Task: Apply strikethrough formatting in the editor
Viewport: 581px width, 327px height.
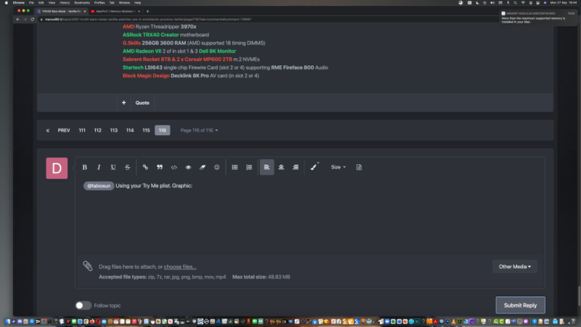Action: pyautogui.click(x=127, y=167)
